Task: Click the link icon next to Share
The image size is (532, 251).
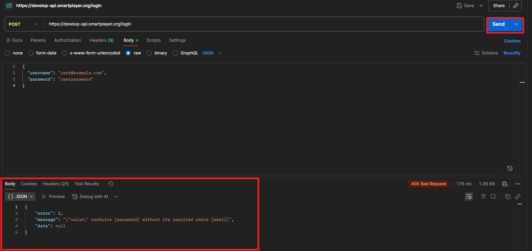Action: [516, 6]
